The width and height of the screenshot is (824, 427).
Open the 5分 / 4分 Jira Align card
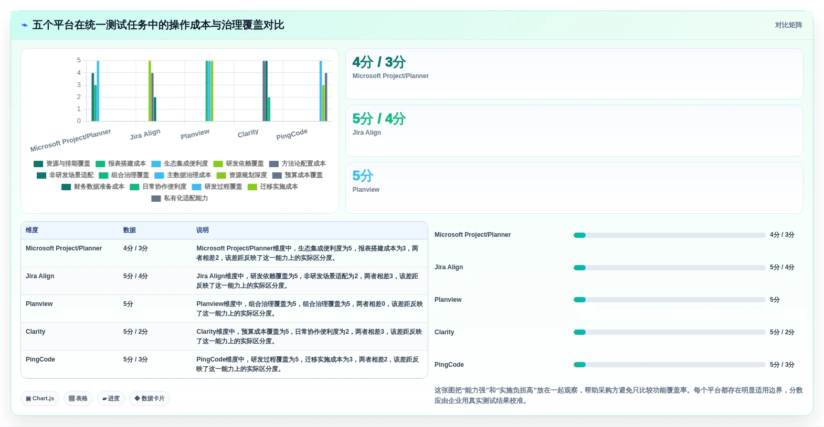click(574, 130)
